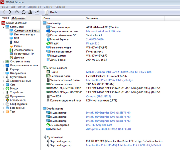Select the Датчики gauge icon
This screenshot has width=180, height=150.
[11, 57]
